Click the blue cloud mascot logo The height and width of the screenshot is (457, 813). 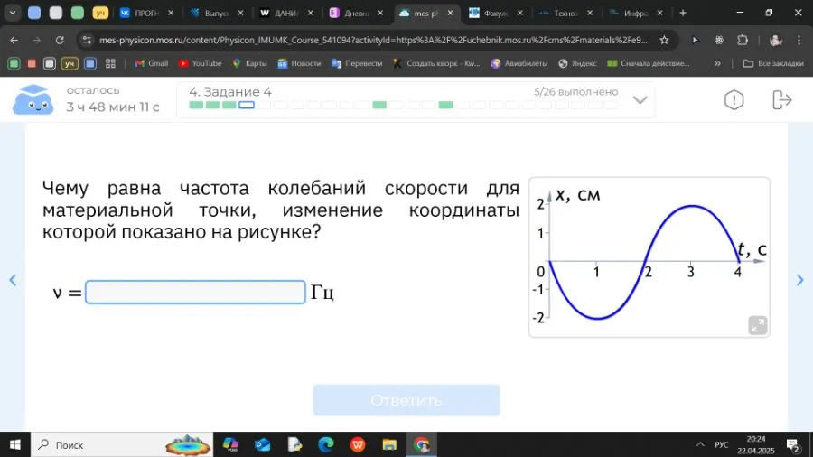click(x=33, y=99)
